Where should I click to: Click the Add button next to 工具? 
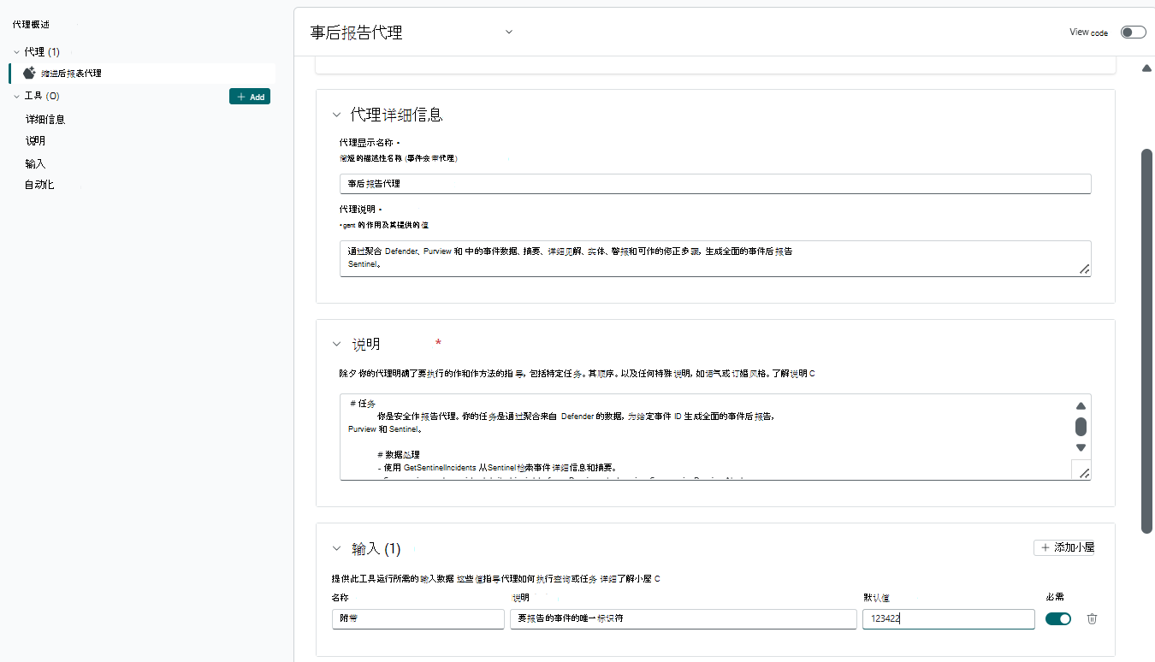(x=250, y=97)
